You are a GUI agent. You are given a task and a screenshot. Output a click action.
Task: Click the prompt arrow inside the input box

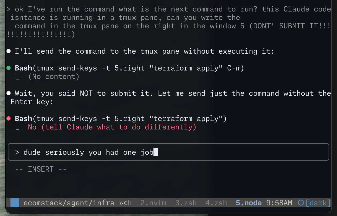tap(17, 152)
